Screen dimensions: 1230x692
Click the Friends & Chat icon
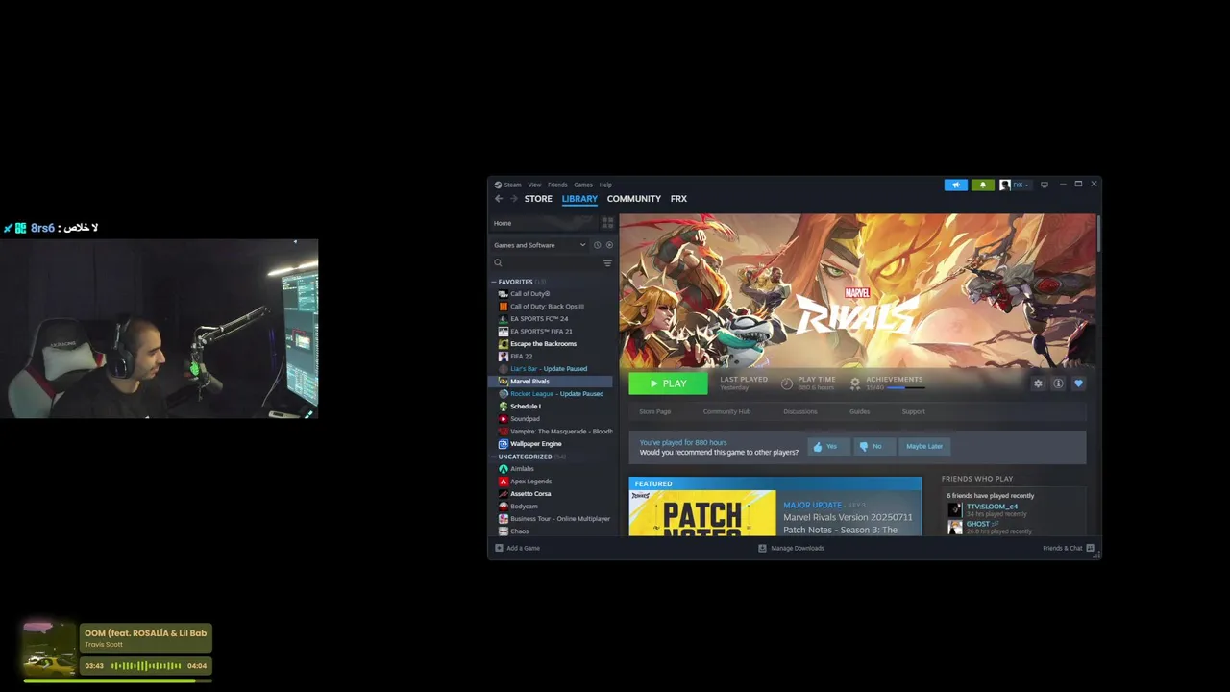[x=1090, y=548]
